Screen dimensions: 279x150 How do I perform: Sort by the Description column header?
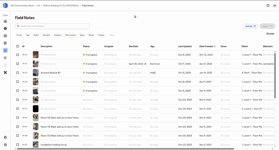[x=46, y=46]
